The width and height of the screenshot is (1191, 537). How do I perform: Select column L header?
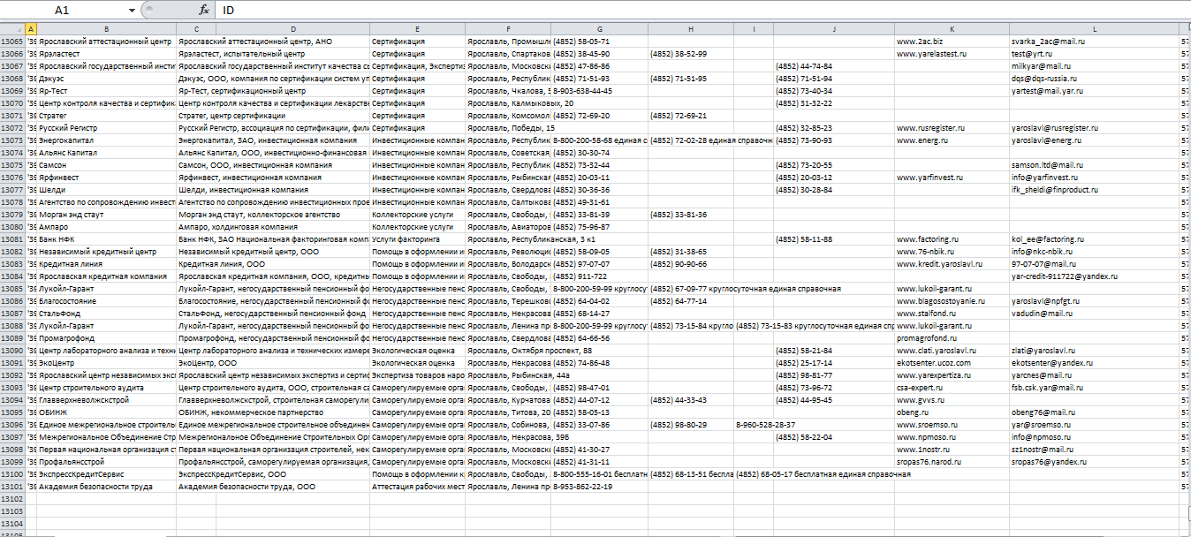[x=1095, y=29]
